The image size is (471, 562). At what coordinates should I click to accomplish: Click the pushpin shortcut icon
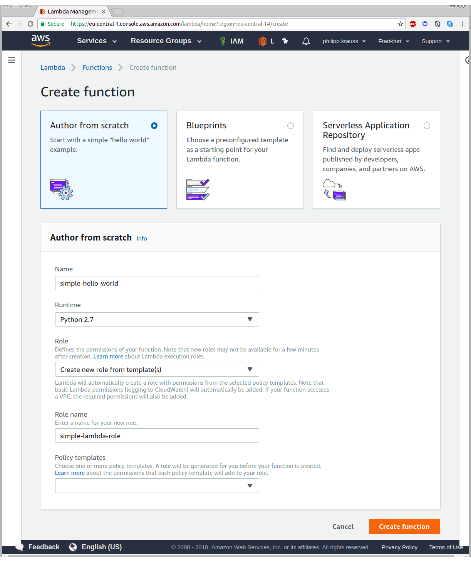pyautogui.click(x=285, y=41)
